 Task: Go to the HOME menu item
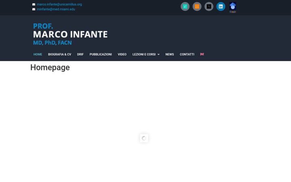coord(38,55)
